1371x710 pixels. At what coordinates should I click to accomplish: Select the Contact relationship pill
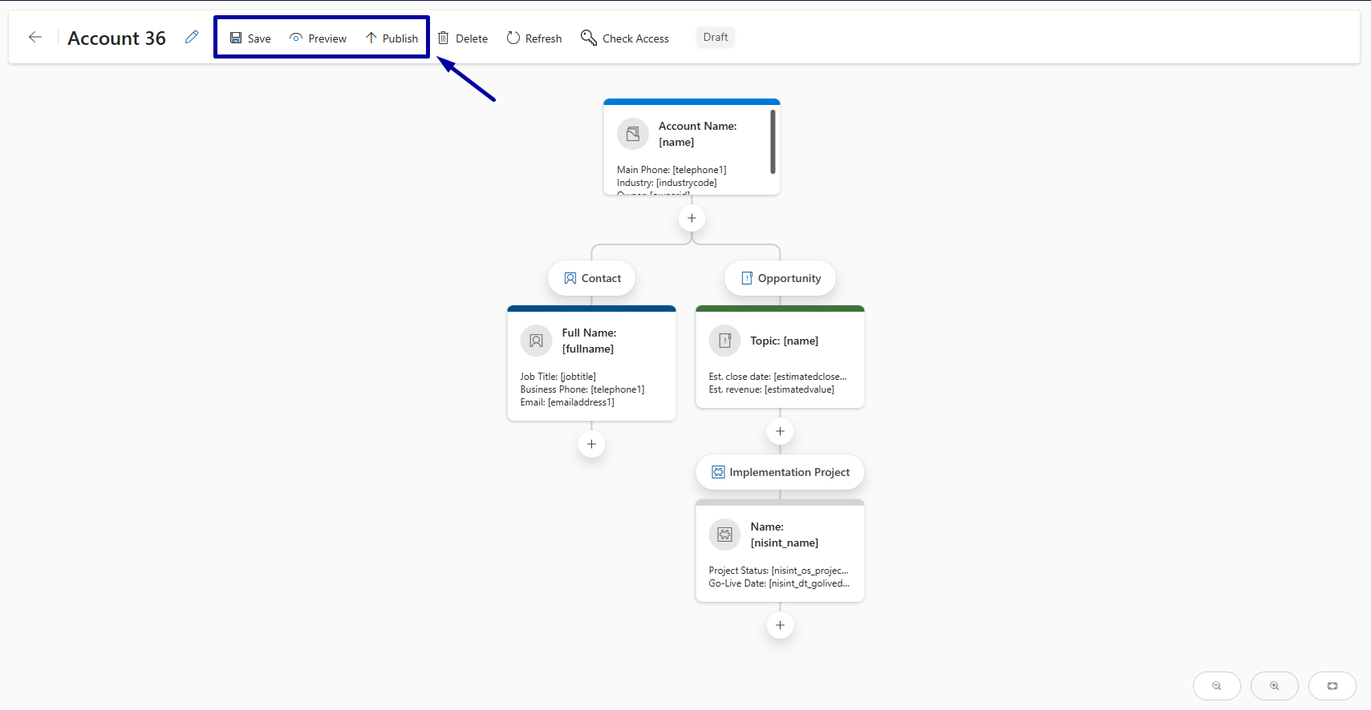[592, 278]
